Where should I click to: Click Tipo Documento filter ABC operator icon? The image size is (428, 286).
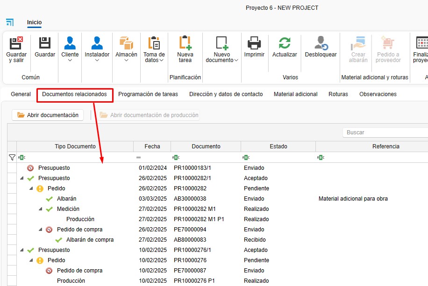21,157
